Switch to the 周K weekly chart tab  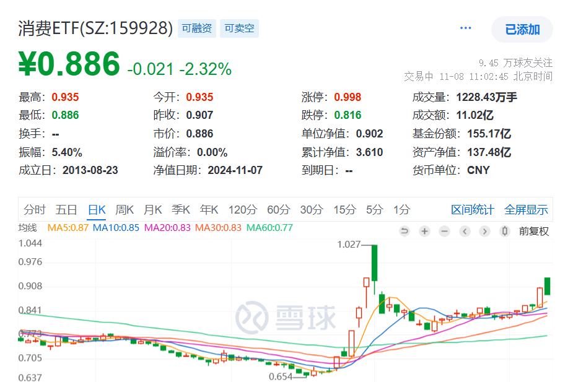125,210
